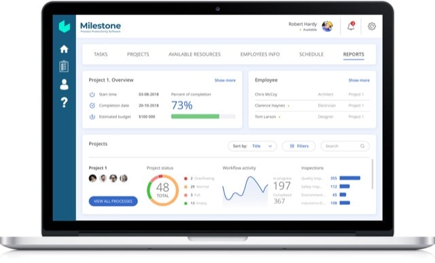435x263 pixels.
Task: Open the help question mark icon
Action: click(64, 103)
